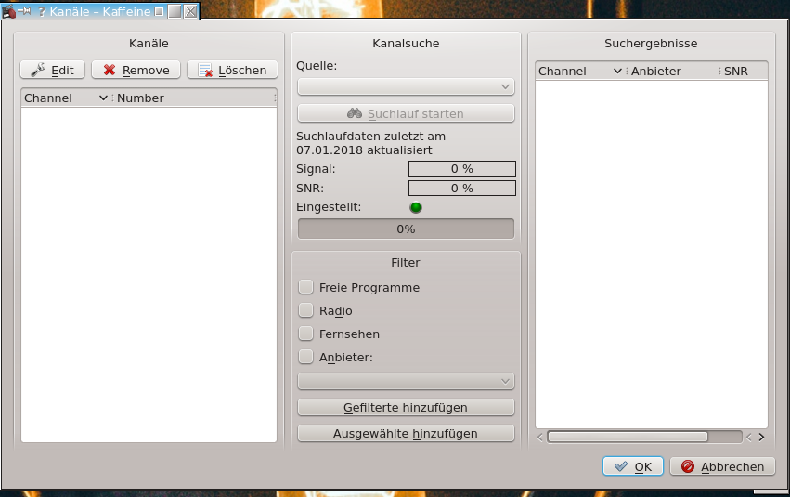Enable the Anbieter filter checkbox
The height and width of the screenshot is (497, 790).
tap(306, 357)
